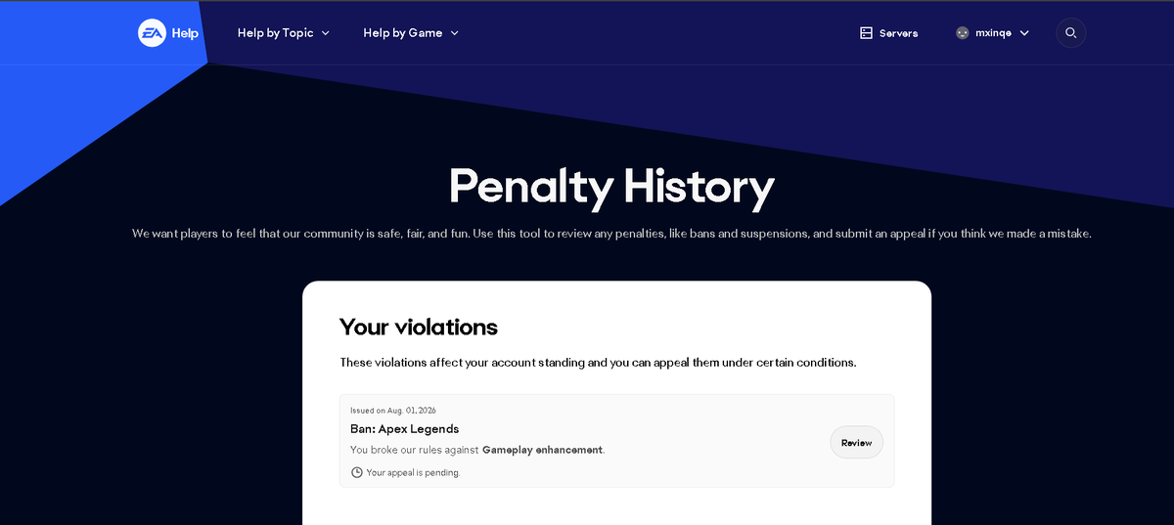Click the mxinqe profile avatar icon
This screenshot has height=525, width=1174.
[963, 32]
